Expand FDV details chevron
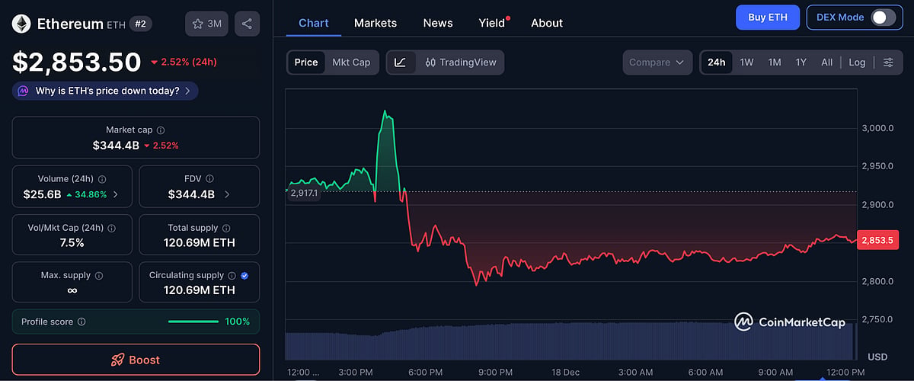The height and width of the screenshot is (381, 914). coord(226,194)
